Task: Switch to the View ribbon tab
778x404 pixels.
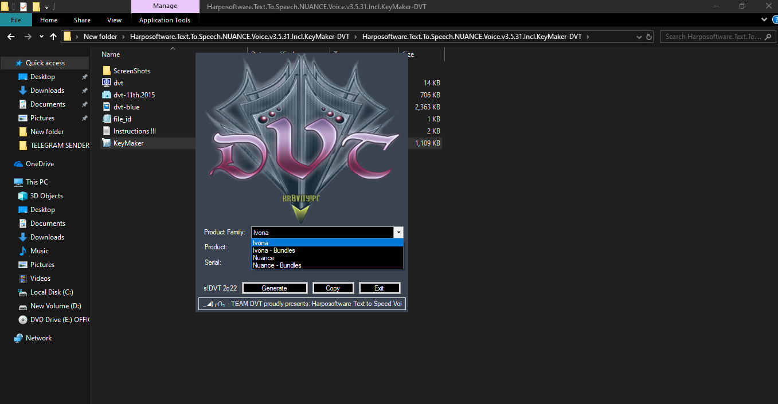Action: point(115,20)
